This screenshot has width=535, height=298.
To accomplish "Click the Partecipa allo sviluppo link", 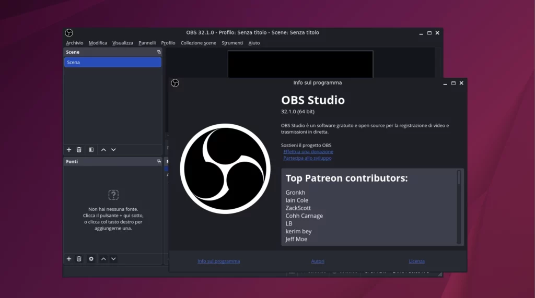I will click(x=307, y=158).
